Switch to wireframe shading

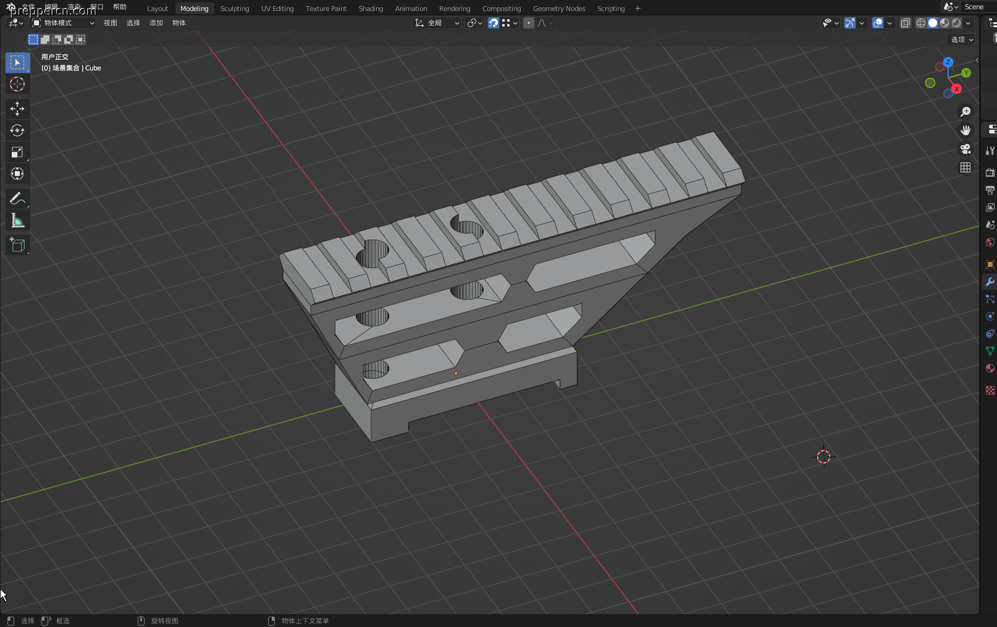tap(921, 23)
